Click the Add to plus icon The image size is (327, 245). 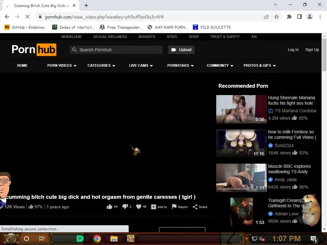(x=154, y=207)
